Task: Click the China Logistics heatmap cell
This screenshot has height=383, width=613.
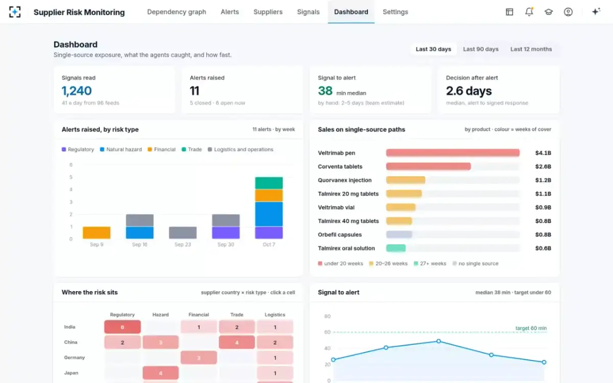Action: point(275,342)
